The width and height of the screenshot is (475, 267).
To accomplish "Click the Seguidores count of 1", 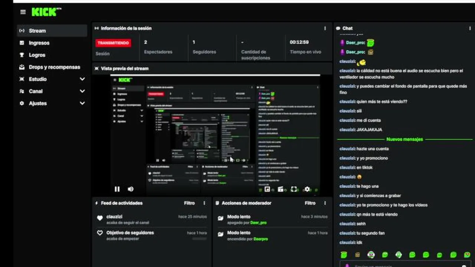I will point(194,42).
